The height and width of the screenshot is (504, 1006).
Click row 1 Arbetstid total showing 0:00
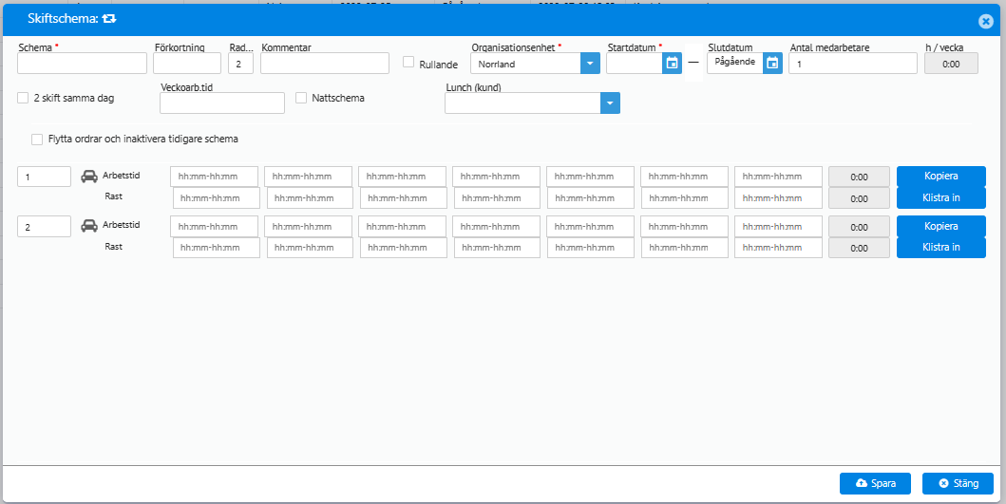pos(859,177)
